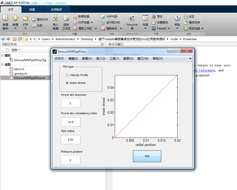Viewport: 237px width, 190px height.
Task: Open 查看(V) menu in binousNNPipeFlow window
Action: tap(87, 59)
